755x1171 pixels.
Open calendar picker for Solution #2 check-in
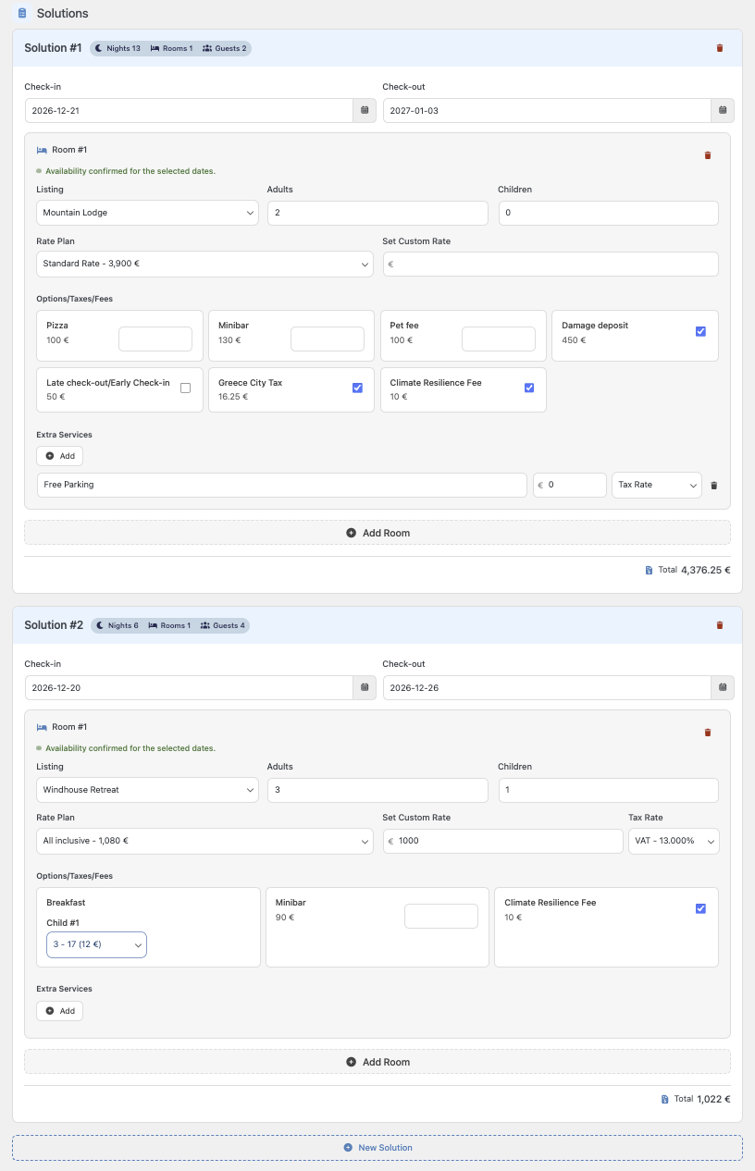point(365,687)
